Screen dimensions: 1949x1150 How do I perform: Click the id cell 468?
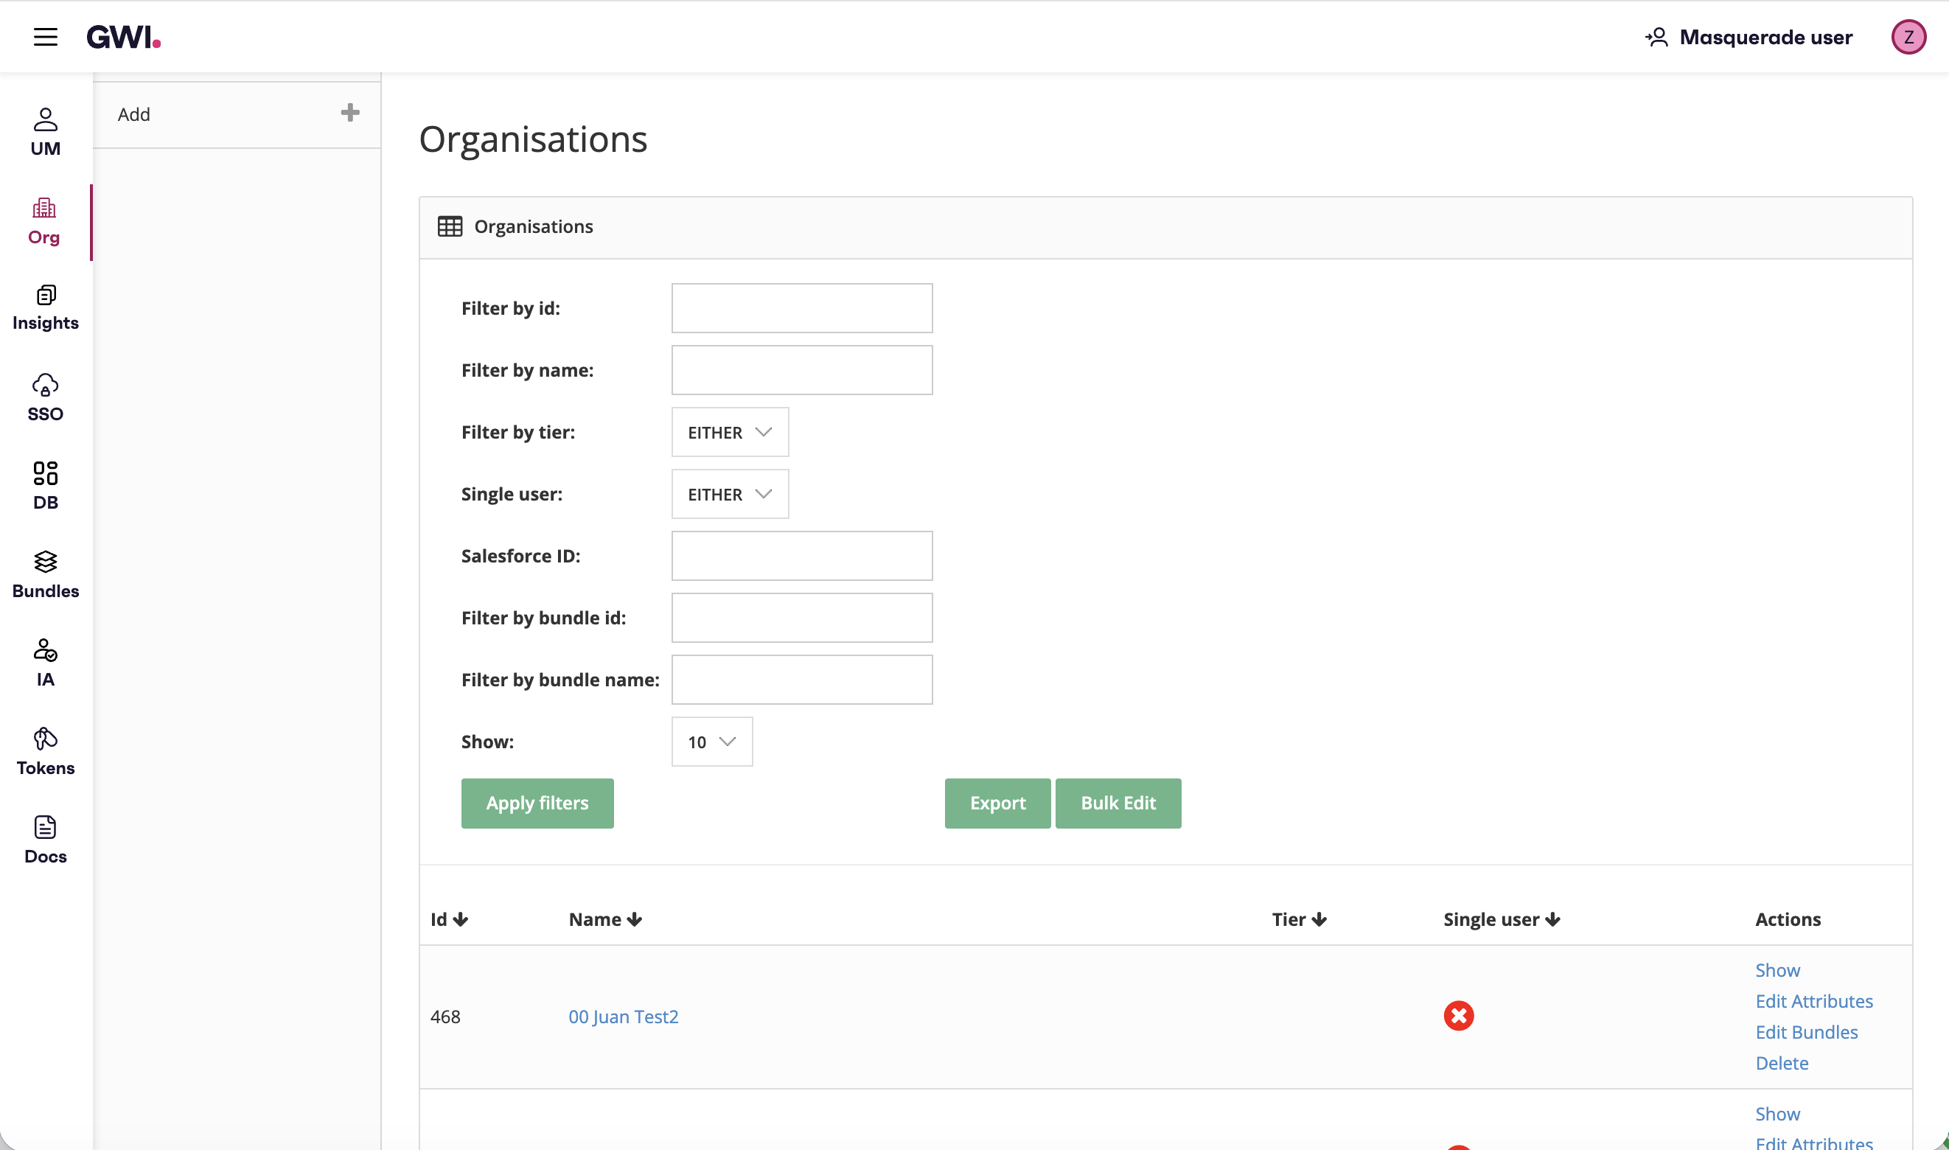pyautogui.click(x=445, y=1017)
